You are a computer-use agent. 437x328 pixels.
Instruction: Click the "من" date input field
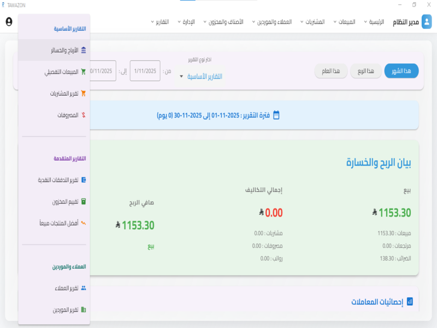pyautogui.click(x=145, y=72)
